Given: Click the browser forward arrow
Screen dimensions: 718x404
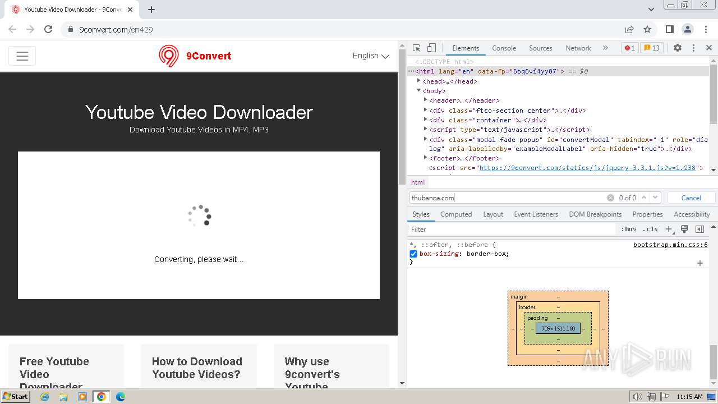Looking at the screenshot, I should (x=30, y=29).
